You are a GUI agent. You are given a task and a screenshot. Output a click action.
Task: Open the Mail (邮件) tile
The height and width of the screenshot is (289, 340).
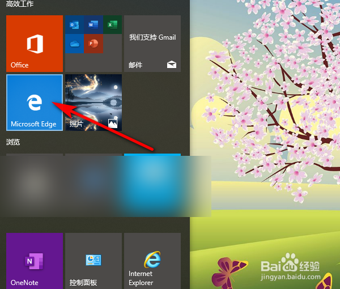point(152,44)
